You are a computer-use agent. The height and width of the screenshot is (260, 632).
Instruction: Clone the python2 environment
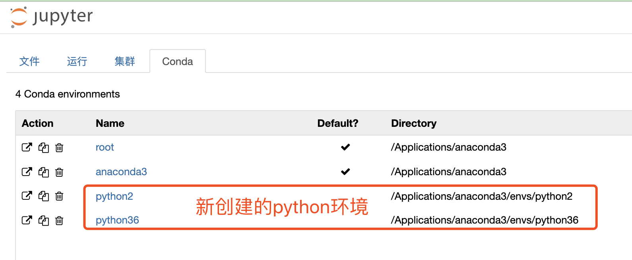43,196
